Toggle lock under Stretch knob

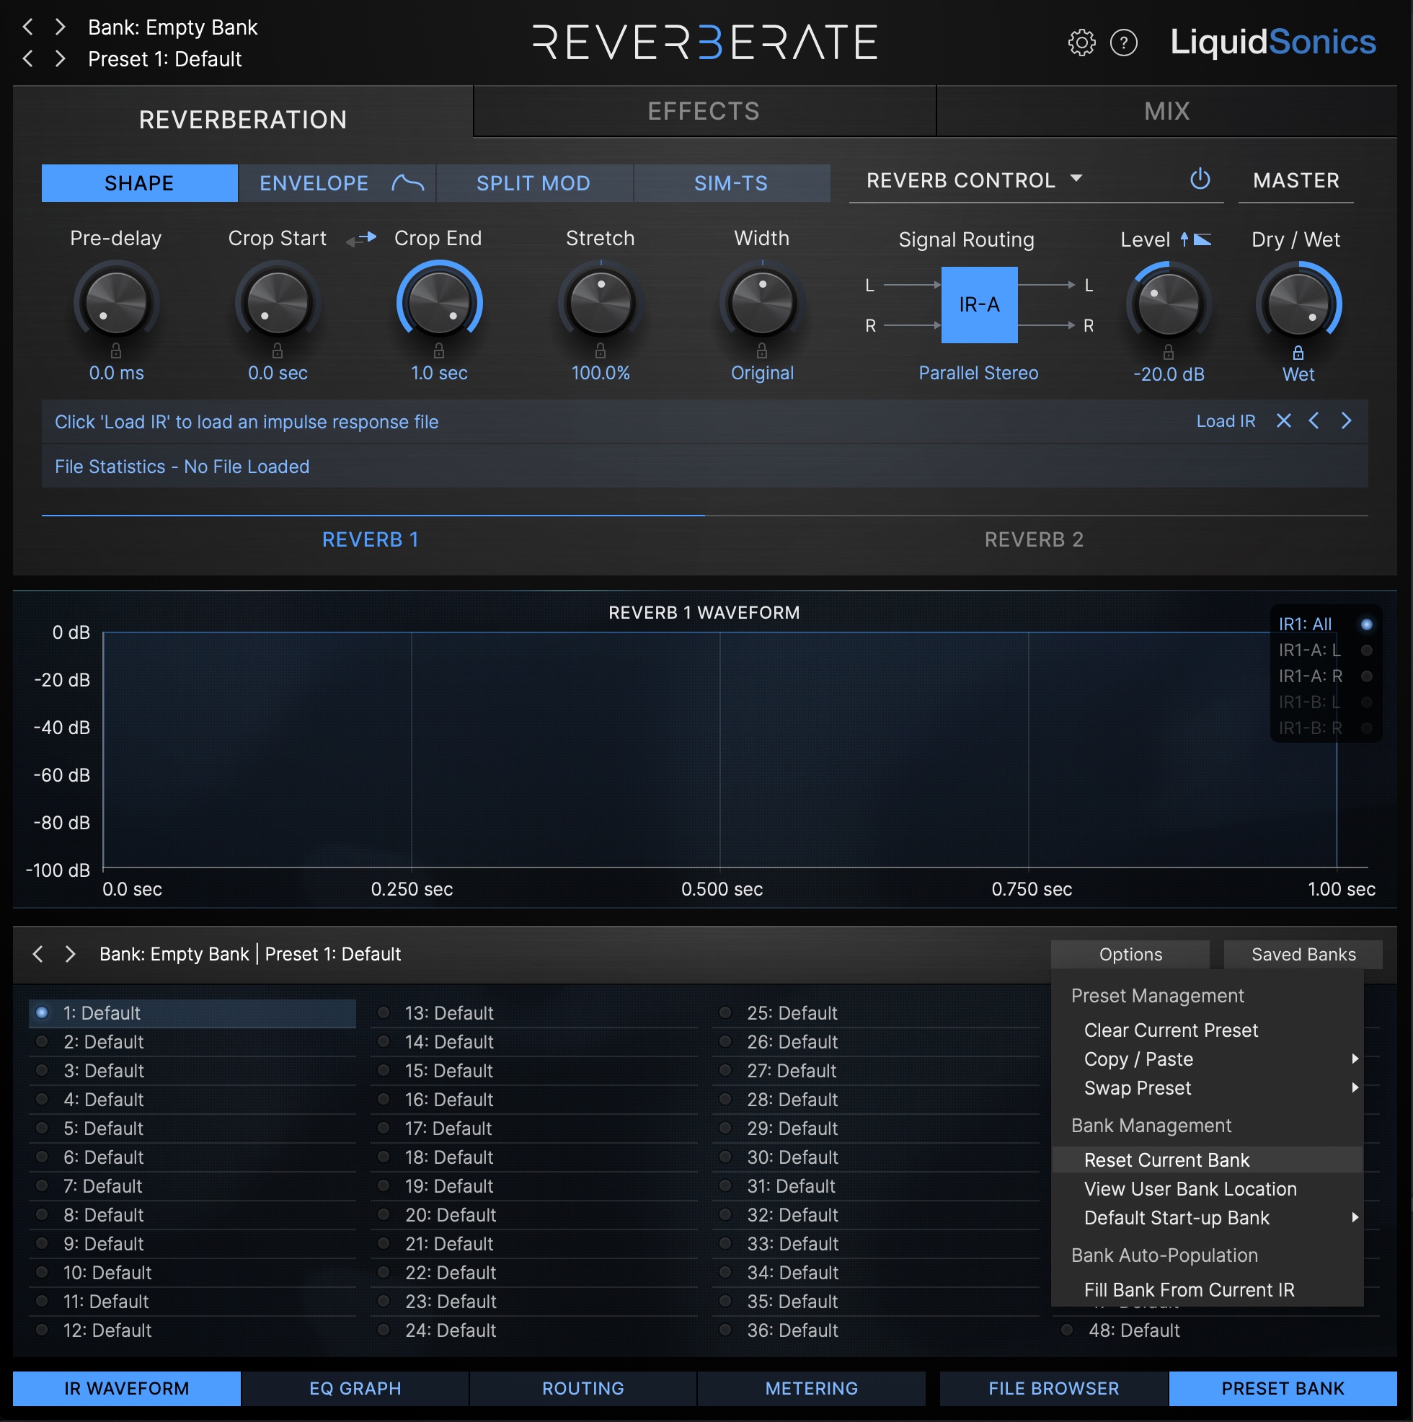click(x=601, y=350)
